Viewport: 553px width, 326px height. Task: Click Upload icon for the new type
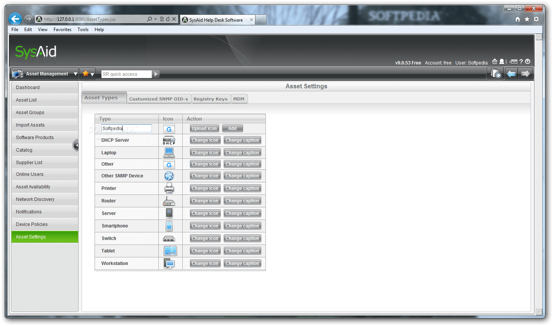click(x=204, y=128)
